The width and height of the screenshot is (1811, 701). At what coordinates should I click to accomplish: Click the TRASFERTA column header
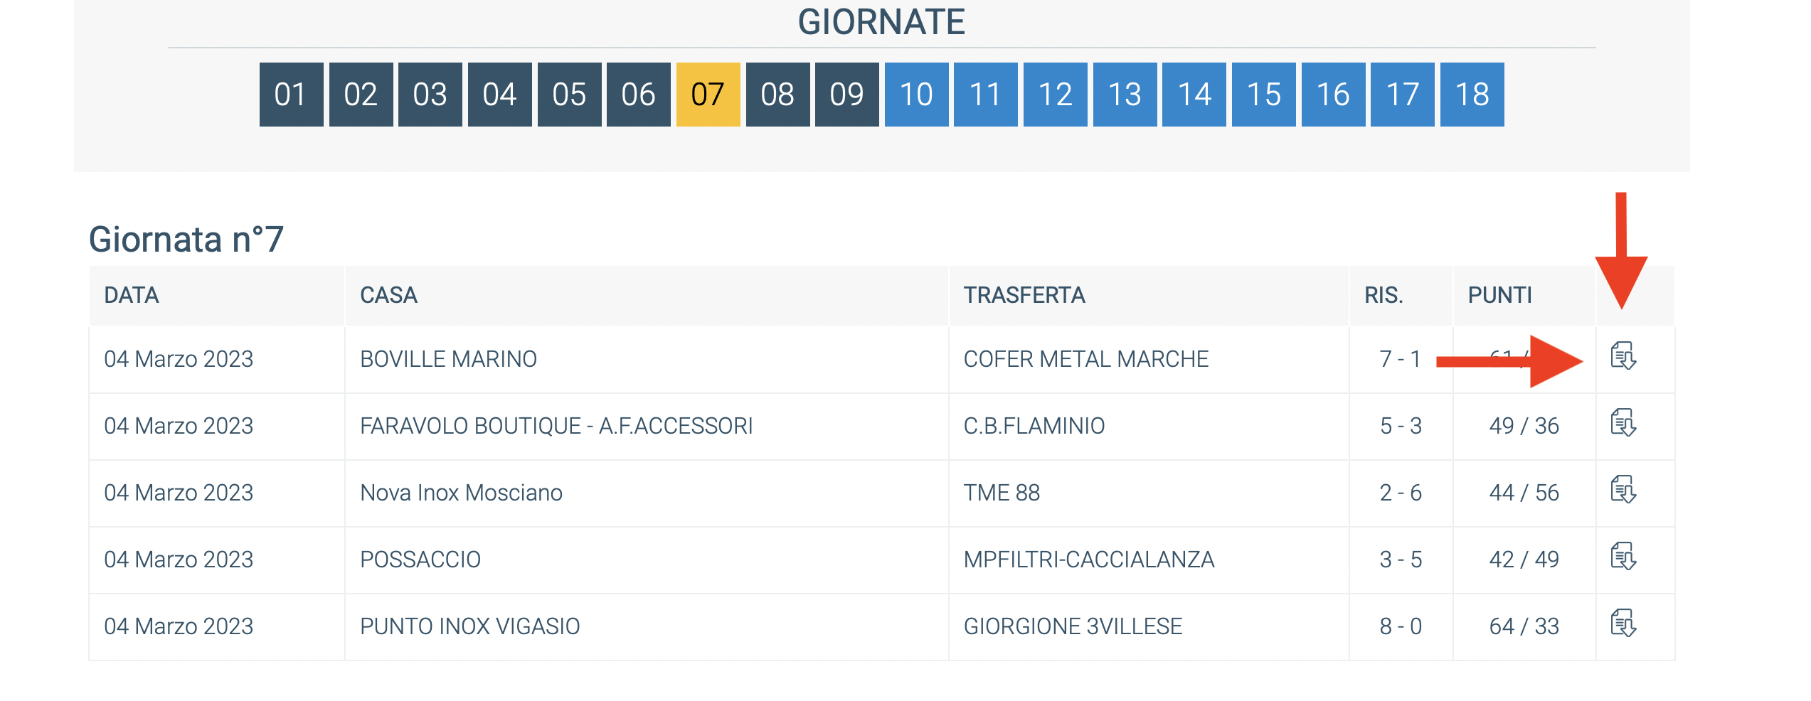[x=1024, y=295]
